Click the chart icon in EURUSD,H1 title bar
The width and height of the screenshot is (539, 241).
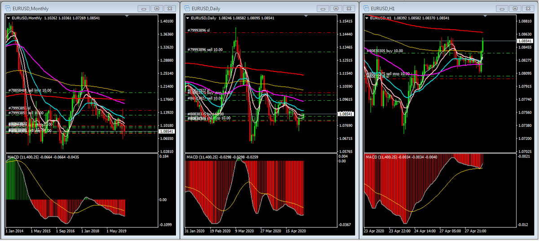366,8
